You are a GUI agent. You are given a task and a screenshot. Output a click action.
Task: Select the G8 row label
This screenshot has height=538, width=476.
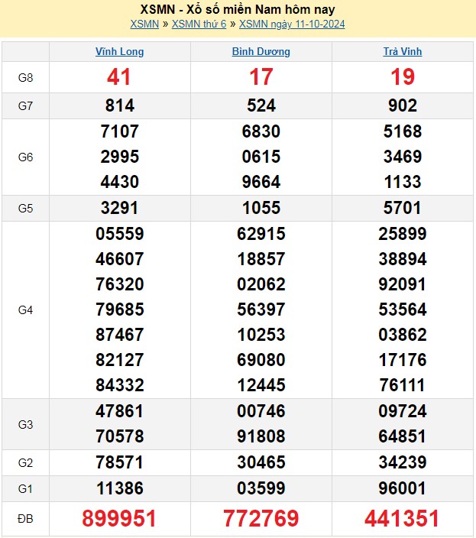pos(25,78)
